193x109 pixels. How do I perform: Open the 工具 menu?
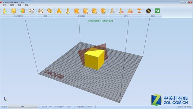(x=19, y=5)
